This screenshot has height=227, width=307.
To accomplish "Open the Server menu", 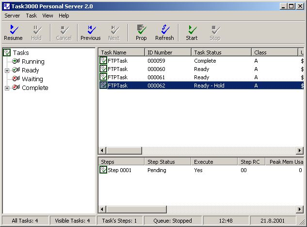I will coord(12,16).
